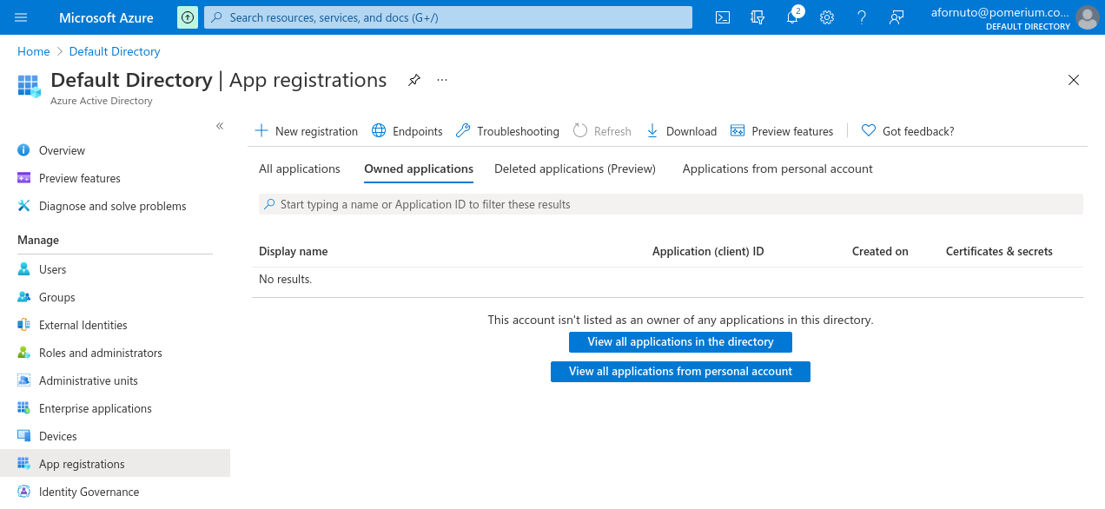
Task: Click View all applications from personal account
Action: click(x=680, y=372)
